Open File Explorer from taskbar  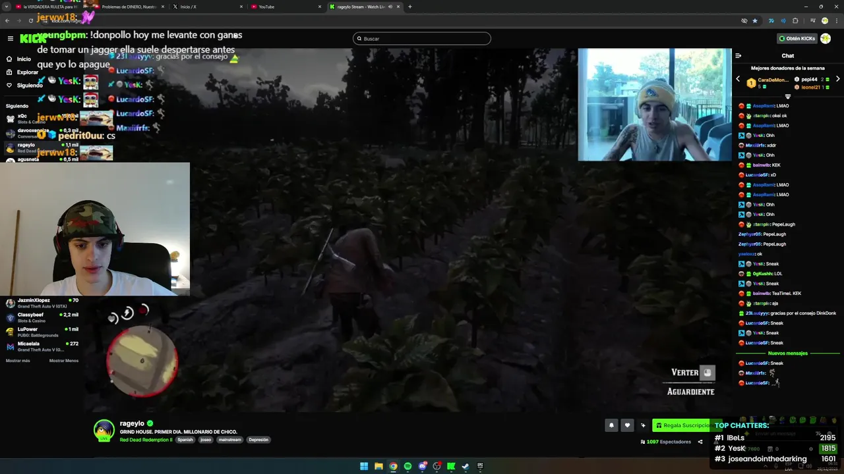378,466
